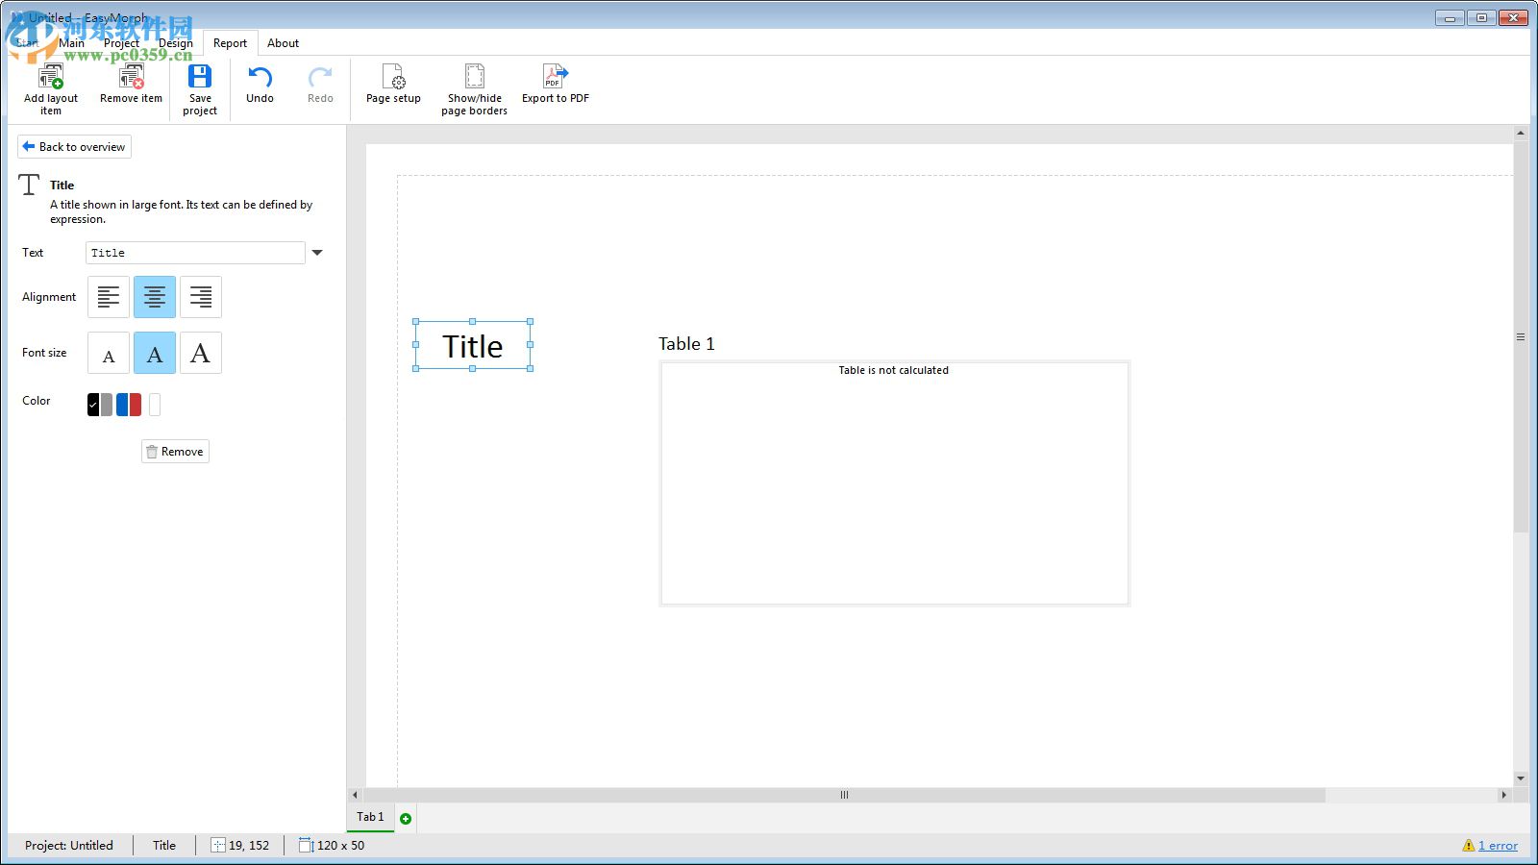Click the vertical scrollbar thumb
Image resolution: width=1538 pixels, height=865 pixels.
pyautogui.click(x=1521, y=336)
